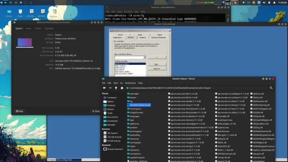Open Documents in Thunar's sidebar

pos(111,117)
